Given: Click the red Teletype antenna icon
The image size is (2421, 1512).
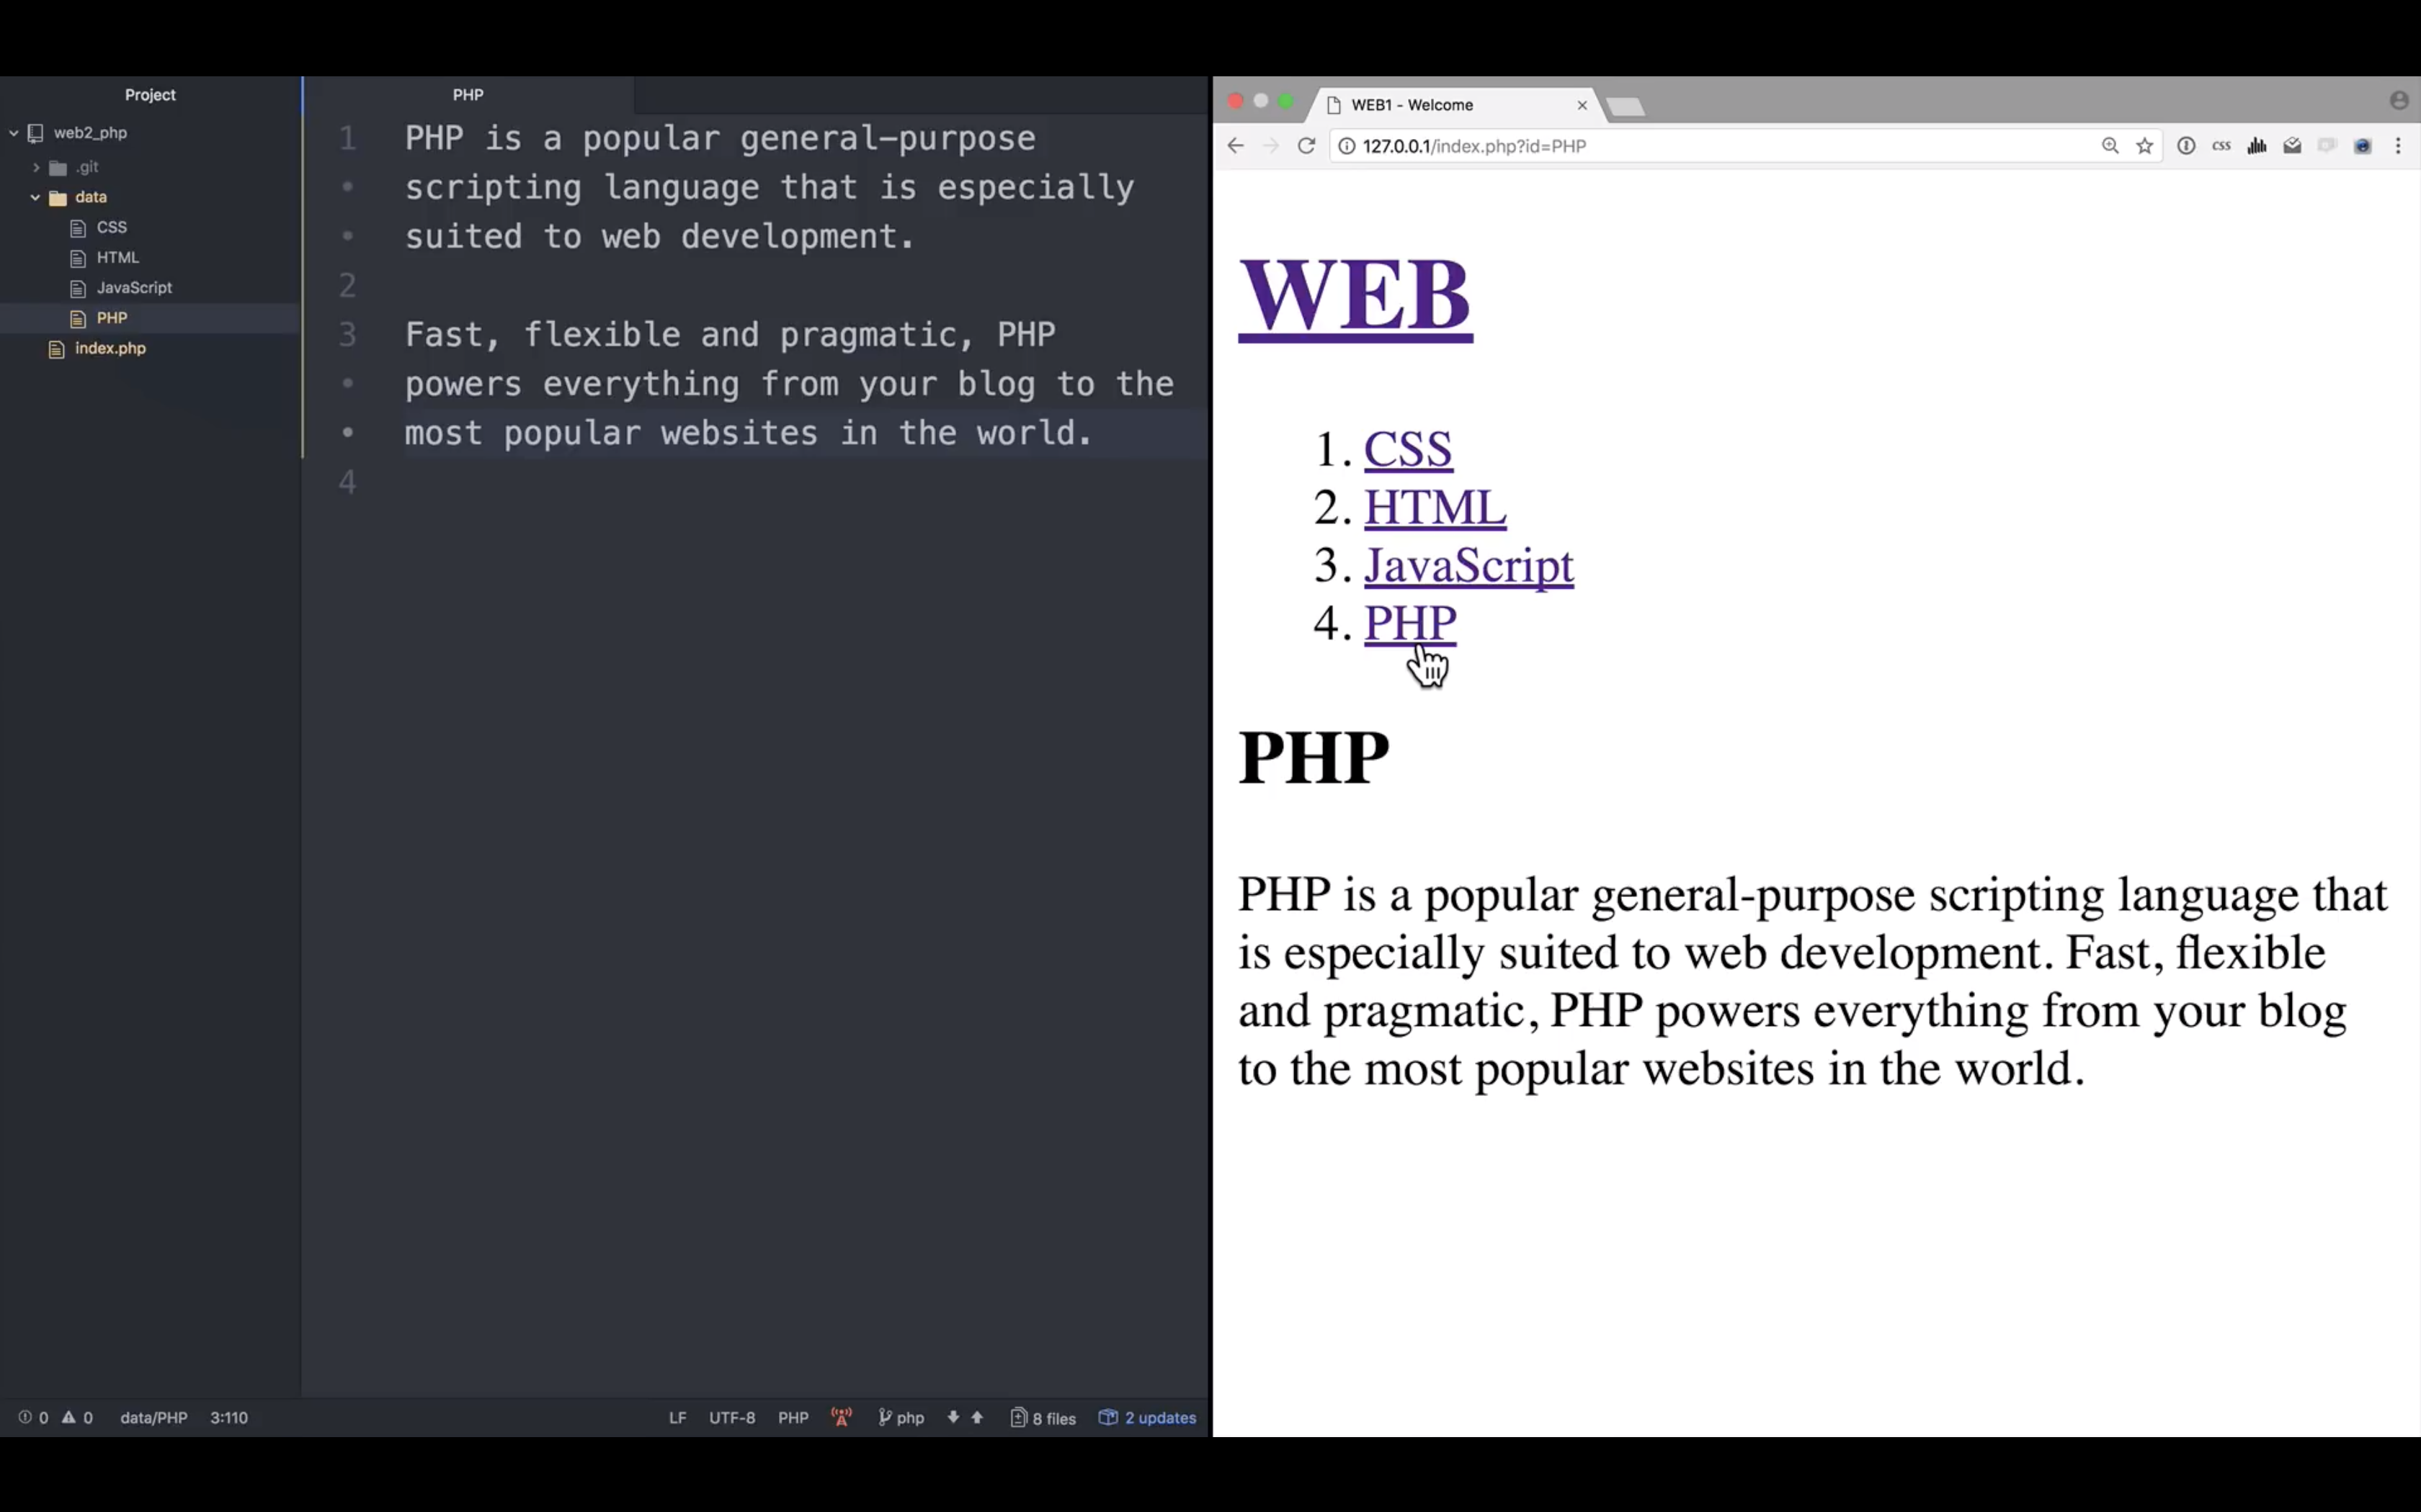Looking at the screenshot, I should coord(842,1417).
